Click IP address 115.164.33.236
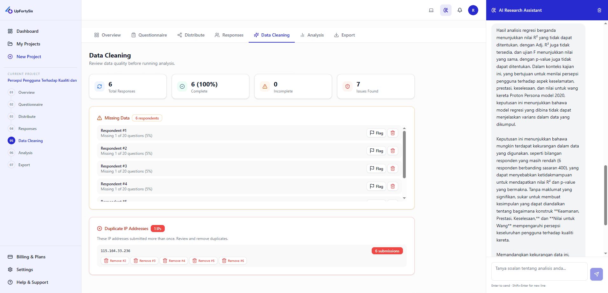The image size is (608, 293). pyautogui.click(x=115, y=251)
